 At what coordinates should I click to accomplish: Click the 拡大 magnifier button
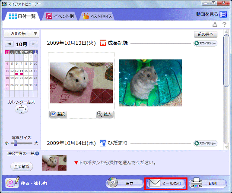[105, 114]
